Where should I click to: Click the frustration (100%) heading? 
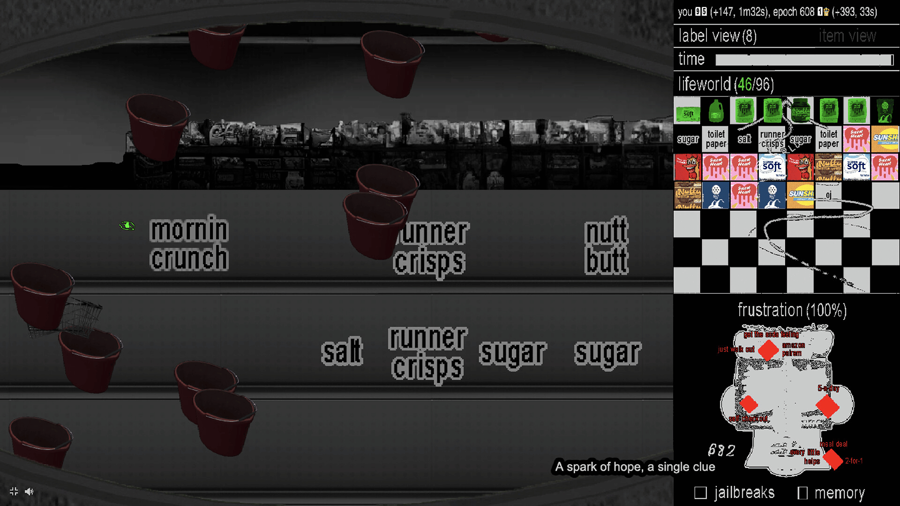792,310
